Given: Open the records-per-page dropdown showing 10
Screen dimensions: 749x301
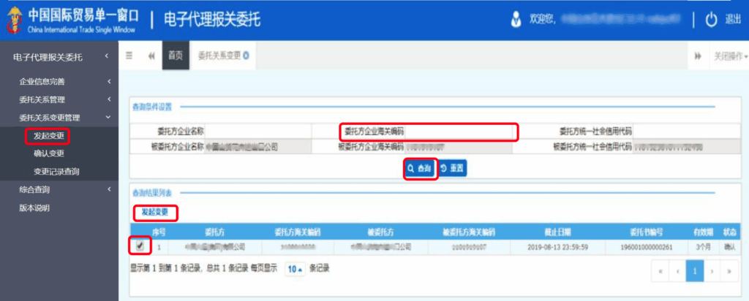Looking at the screenshot, I should point(295,269).
